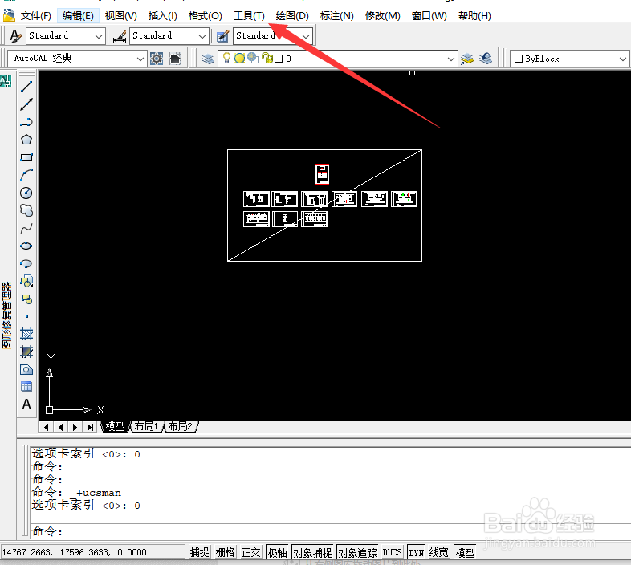Click the Make Object's Layer Current icon
Viewport: 631px width, 565px height.
[467, 59]
